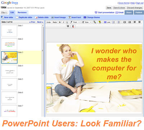This screenshot has width=144, height=130.
Task: Insert an image into the slide
Action: [x=59, y=17]
